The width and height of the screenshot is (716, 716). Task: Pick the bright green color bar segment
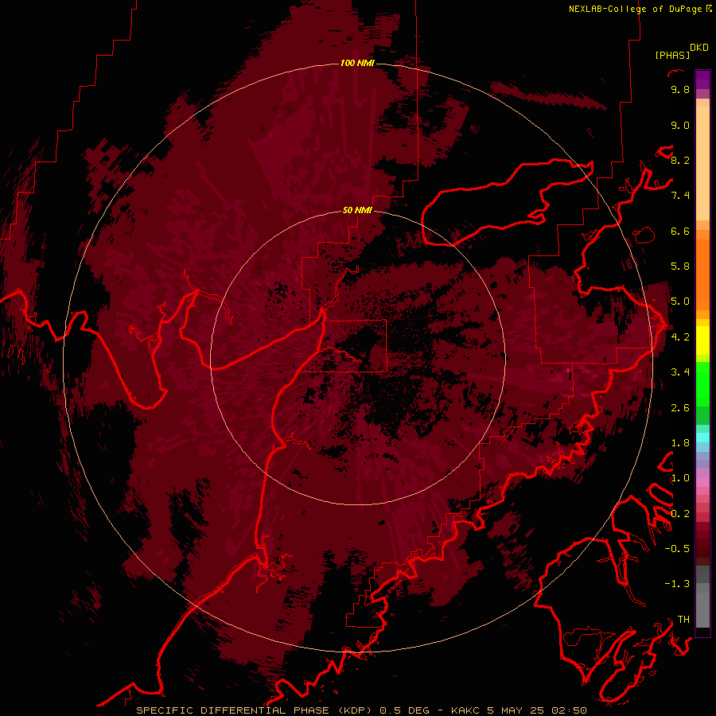click(702, 383)
